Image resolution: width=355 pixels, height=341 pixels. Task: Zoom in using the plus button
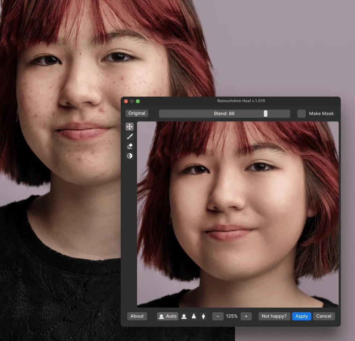click(246, 316)
